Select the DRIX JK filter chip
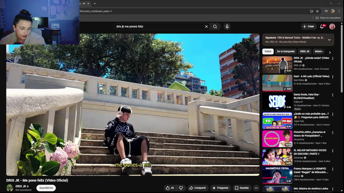Viewport: 344px width, 193px height. [305, 51]
